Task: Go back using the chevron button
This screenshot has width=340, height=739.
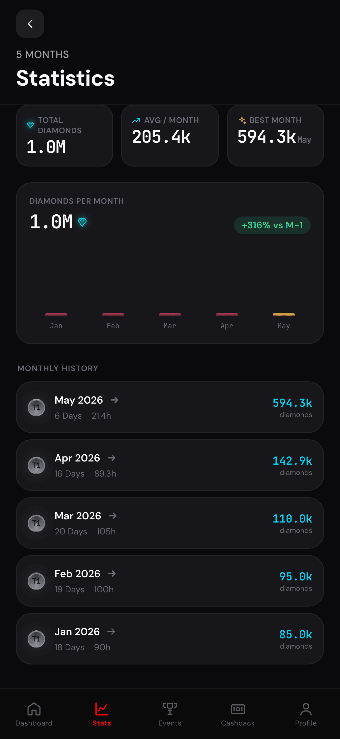Action: [x=30, y=24]
